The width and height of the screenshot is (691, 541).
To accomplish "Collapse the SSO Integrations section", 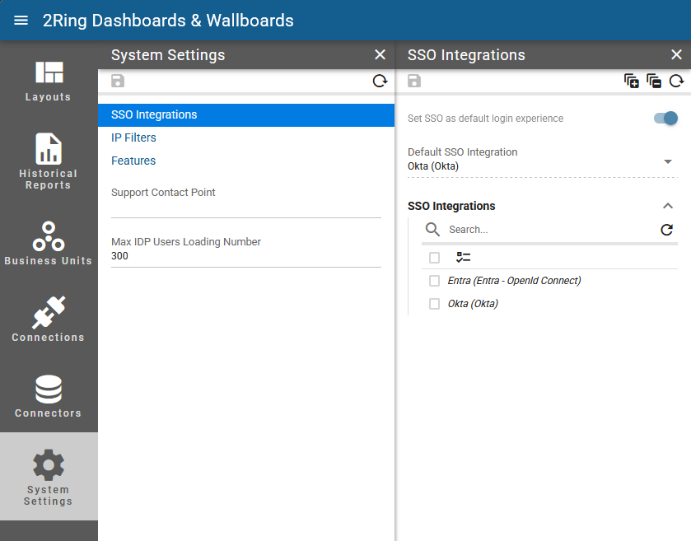I will 668,206.
